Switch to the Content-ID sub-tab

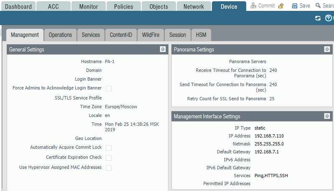(x=121, y=35)
